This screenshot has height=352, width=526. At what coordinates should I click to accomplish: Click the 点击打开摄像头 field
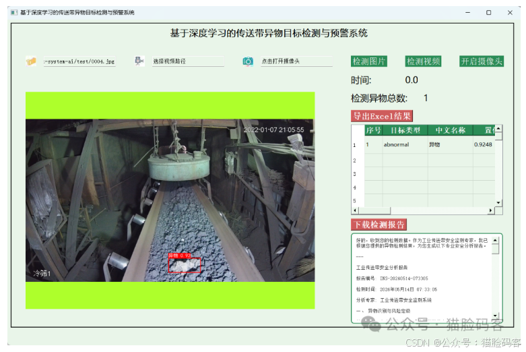point(296,61)
